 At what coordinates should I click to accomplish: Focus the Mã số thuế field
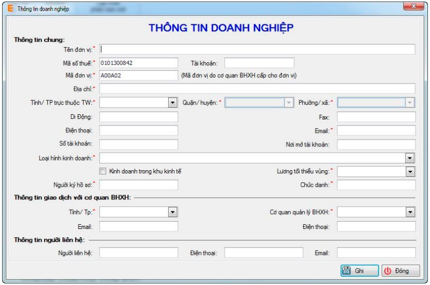coord(138,63)
